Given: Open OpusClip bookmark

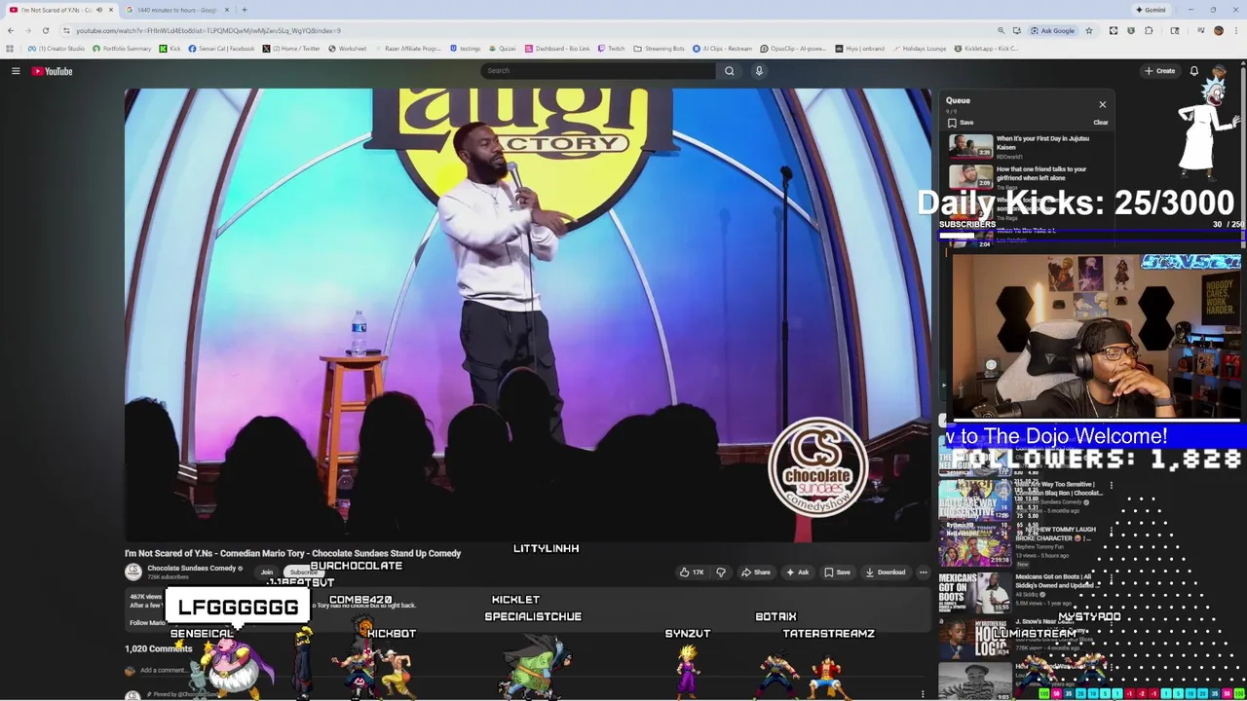Looking at the screenshot, I should click(x=793, y=49).
